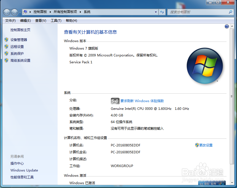The width and height of the screenshot is (237, 188).
Task: Click the computer icon in address bar
Action: click(x=25, y=12)
